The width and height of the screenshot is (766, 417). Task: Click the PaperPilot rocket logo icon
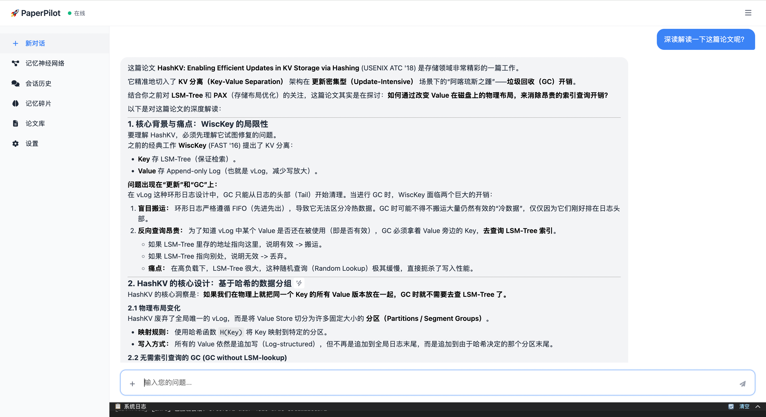(x=15, y=13)
